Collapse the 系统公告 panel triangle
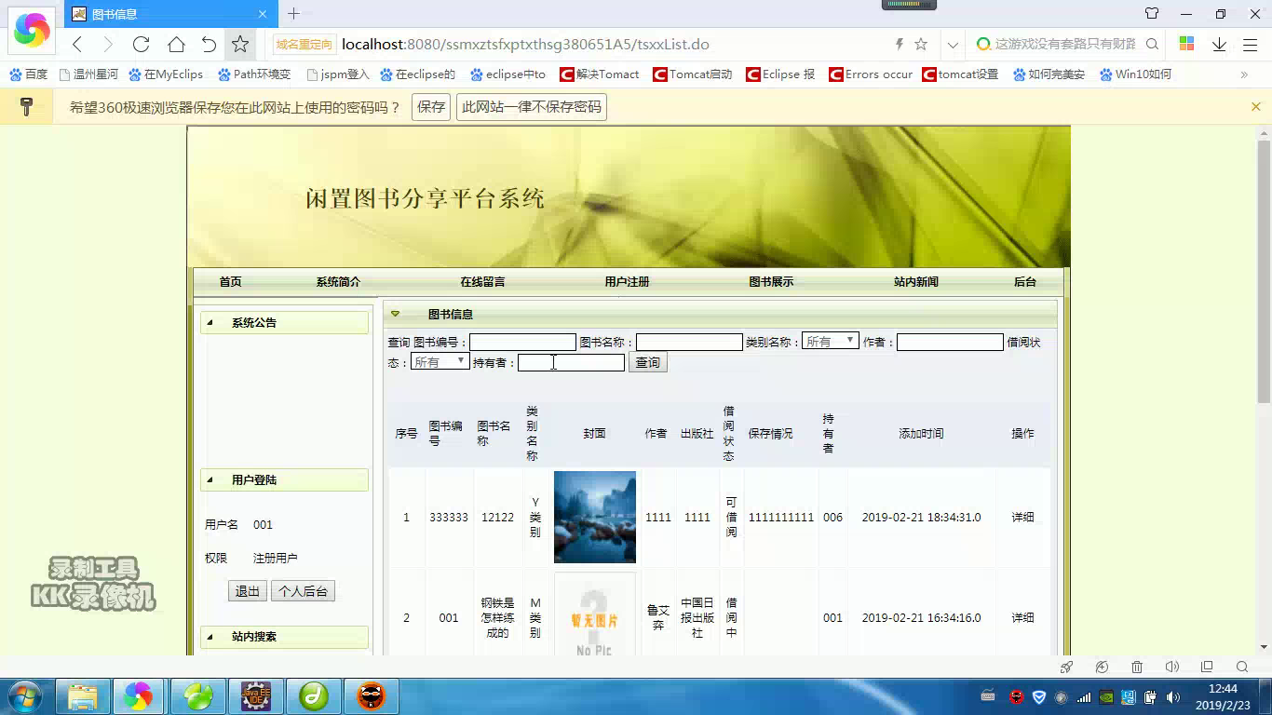Viewport: 1272px width, 715px height. [210, 322]
